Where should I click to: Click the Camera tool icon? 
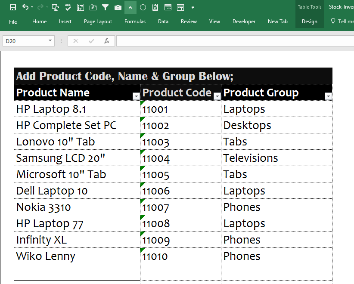[x=118, y=8]
